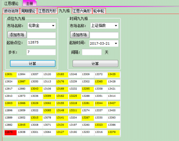
Task: Select cell 13113
Action: pos(49,82)
